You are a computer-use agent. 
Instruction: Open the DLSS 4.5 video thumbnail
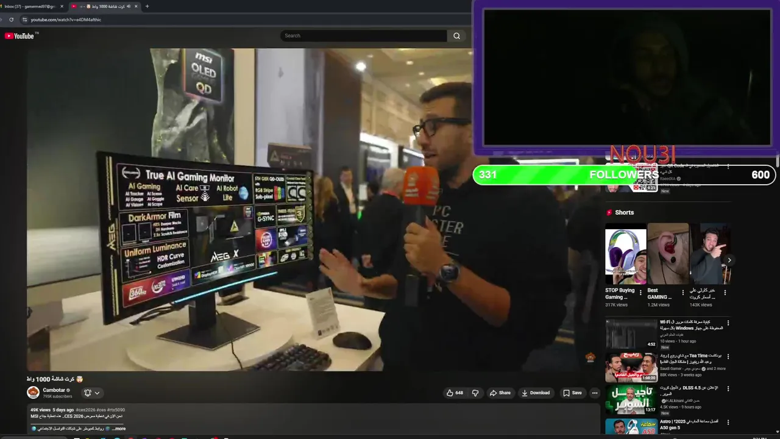(631, 400)
